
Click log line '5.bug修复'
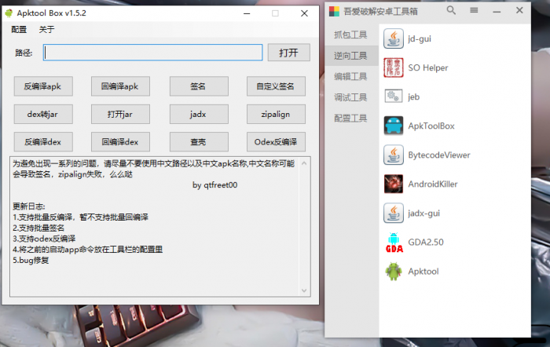tap(31, 261)
